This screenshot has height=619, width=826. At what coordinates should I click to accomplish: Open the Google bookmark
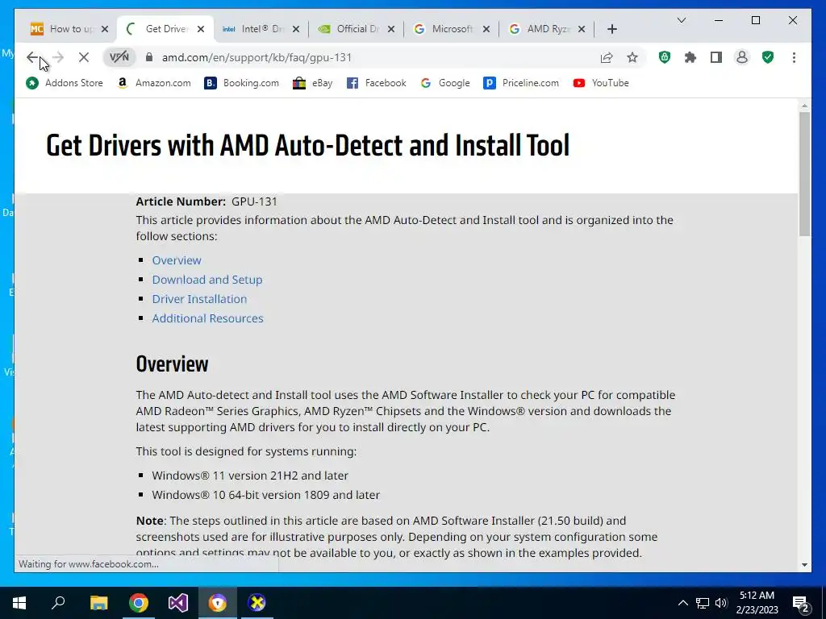(445, 83)
